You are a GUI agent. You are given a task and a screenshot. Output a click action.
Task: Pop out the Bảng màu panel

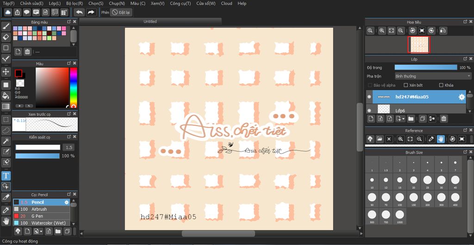(69, 22)
